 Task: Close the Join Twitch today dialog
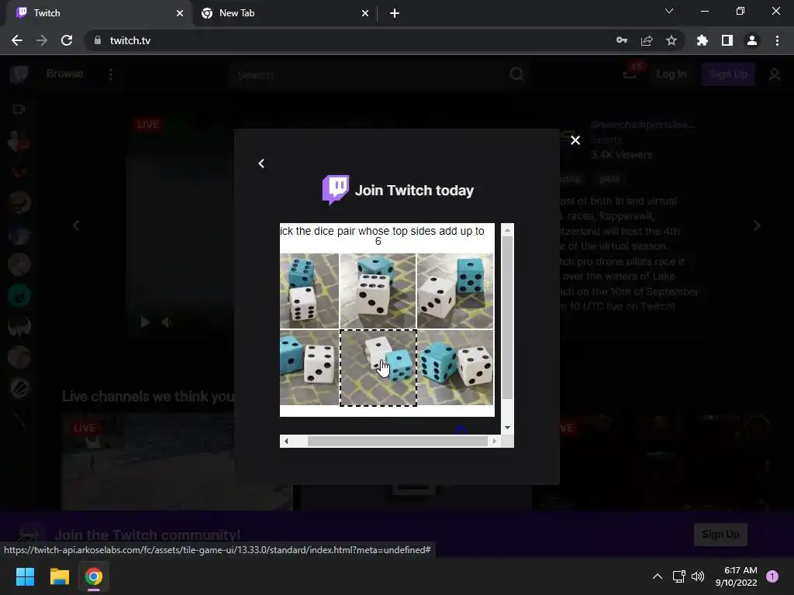575,140
